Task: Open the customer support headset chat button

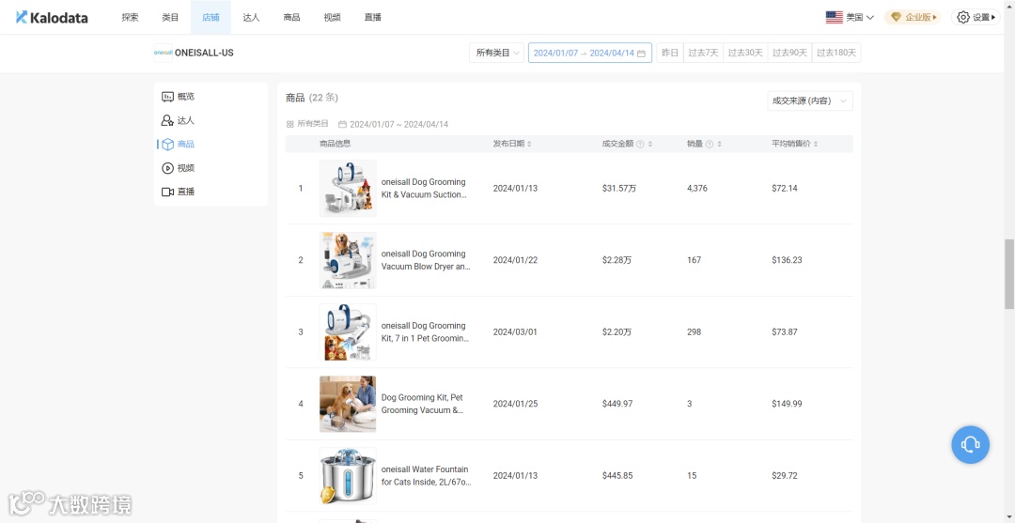Action: tap(970, 444)
